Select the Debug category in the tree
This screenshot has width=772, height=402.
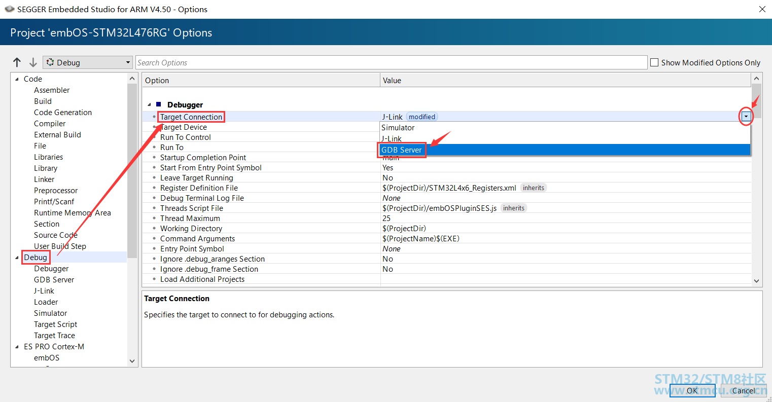36,258
